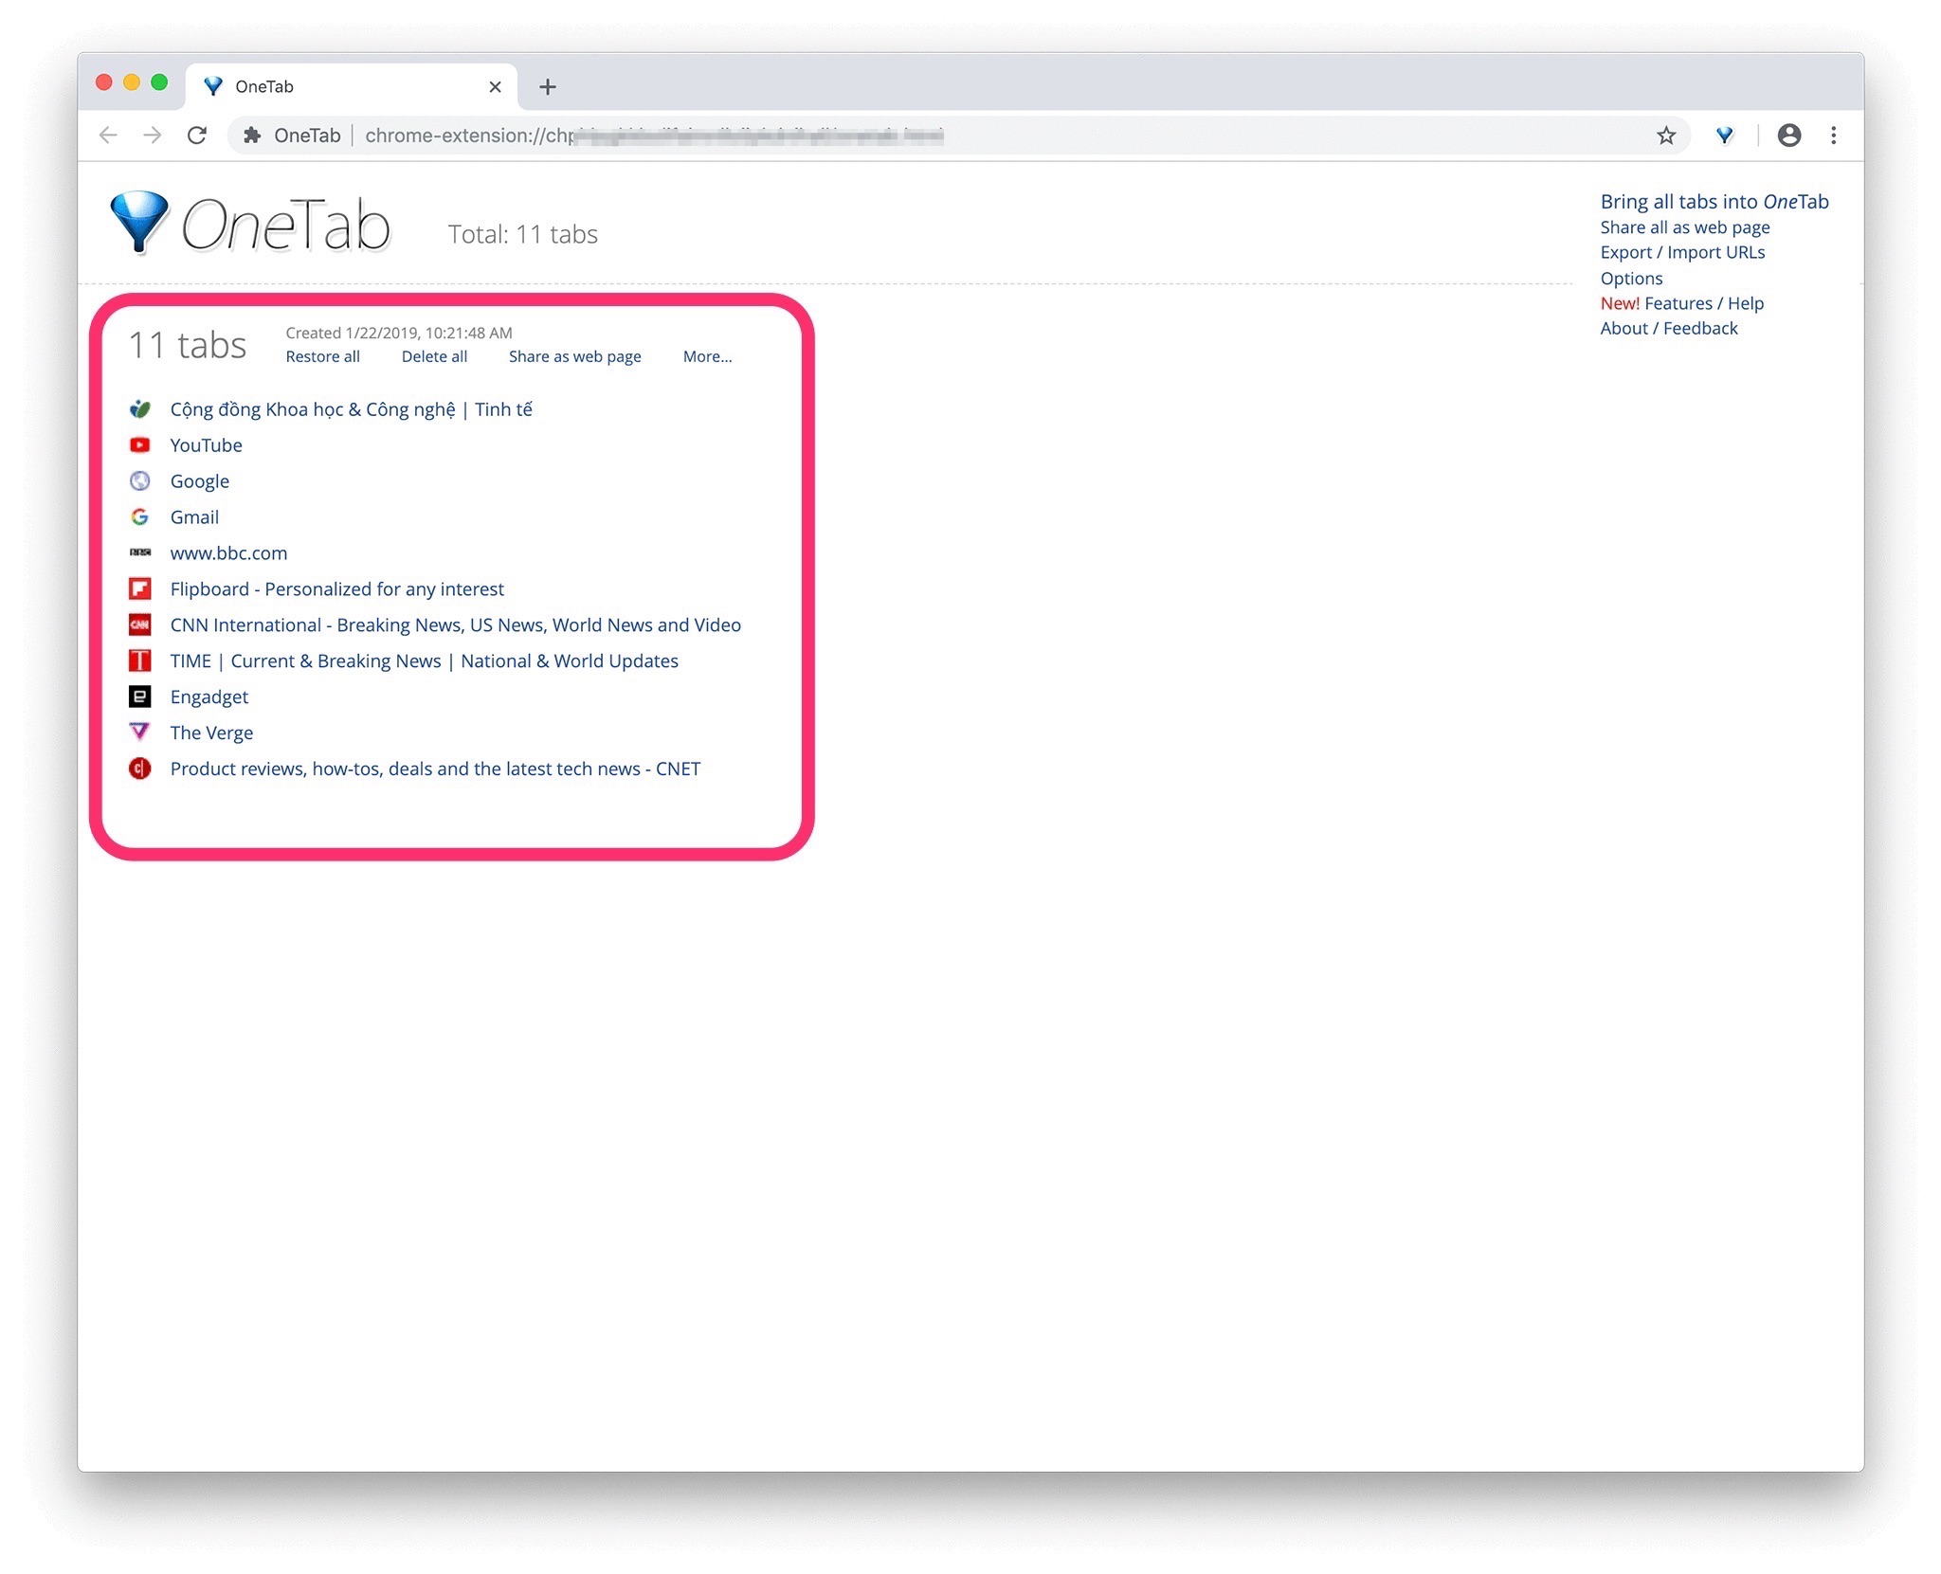The width and height of the screenshot is (1941, 1574).
Task: Click Export / Import URLs
Action: (1682, 253)
